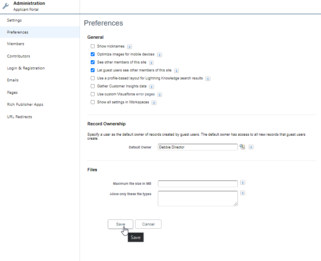Screen dimensions: 321x261
Task: Click the Save button
Action: pyautogui.click(x=120, y=224)
